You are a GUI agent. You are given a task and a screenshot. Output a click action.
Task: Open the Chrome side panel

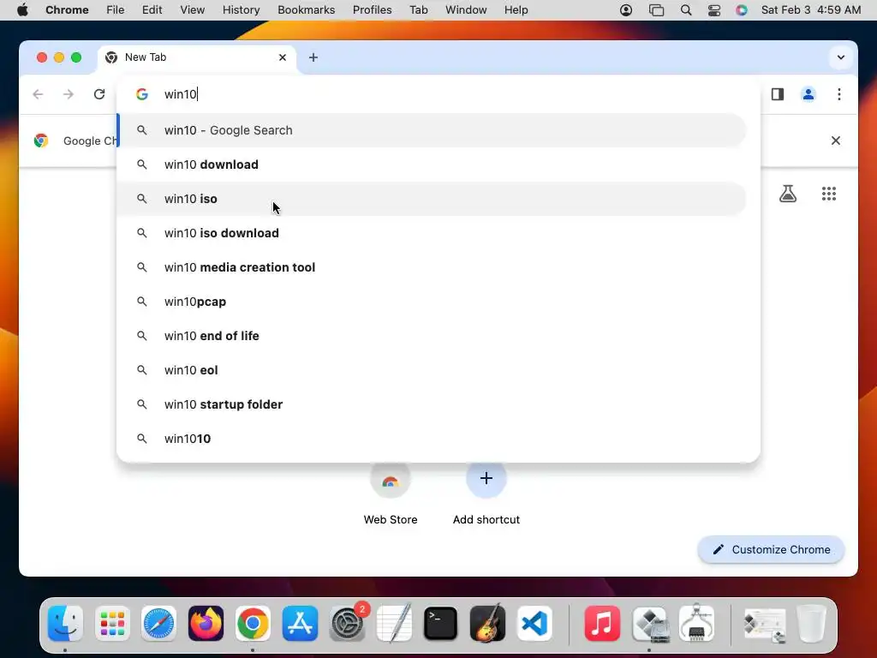(778, 94)
